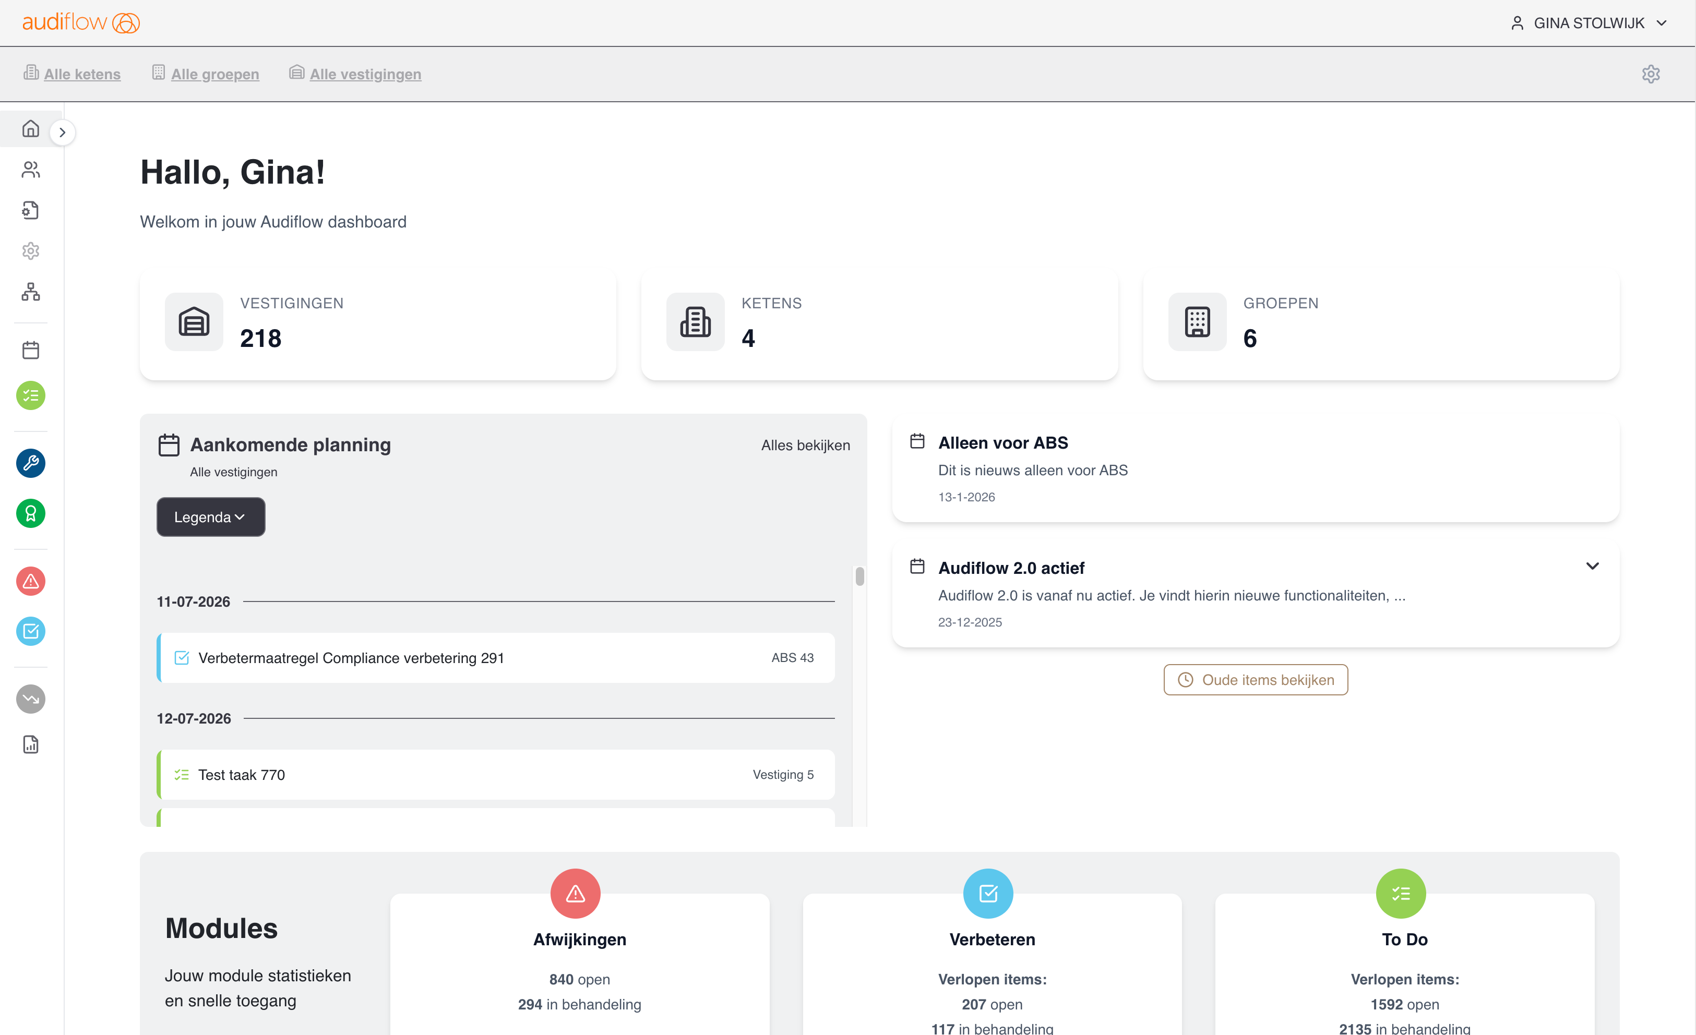Open the grey trend chart sidebar icon
Screen dimensions: 1696x1035
pyautogui.click(x=30, y=699)
